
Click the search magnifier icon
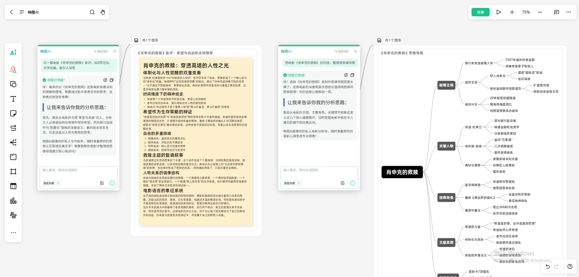pos(92,12)
